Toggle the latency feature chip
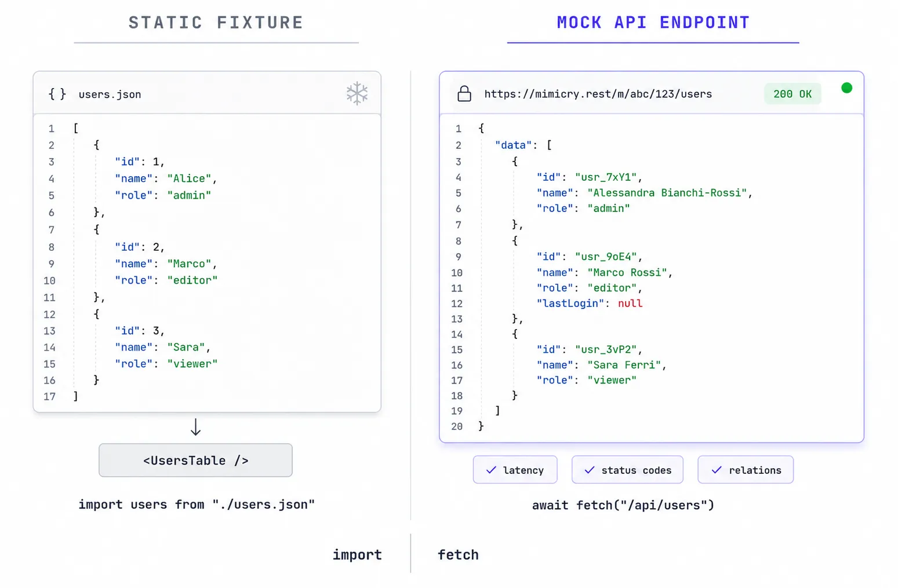Image resolution: width=898 pixels, height=588 pixels. [x=515, y=470]
